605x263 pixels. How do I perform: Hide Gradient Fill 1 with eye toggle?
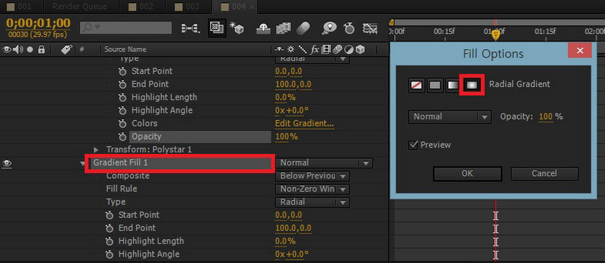tap(7, 163)
